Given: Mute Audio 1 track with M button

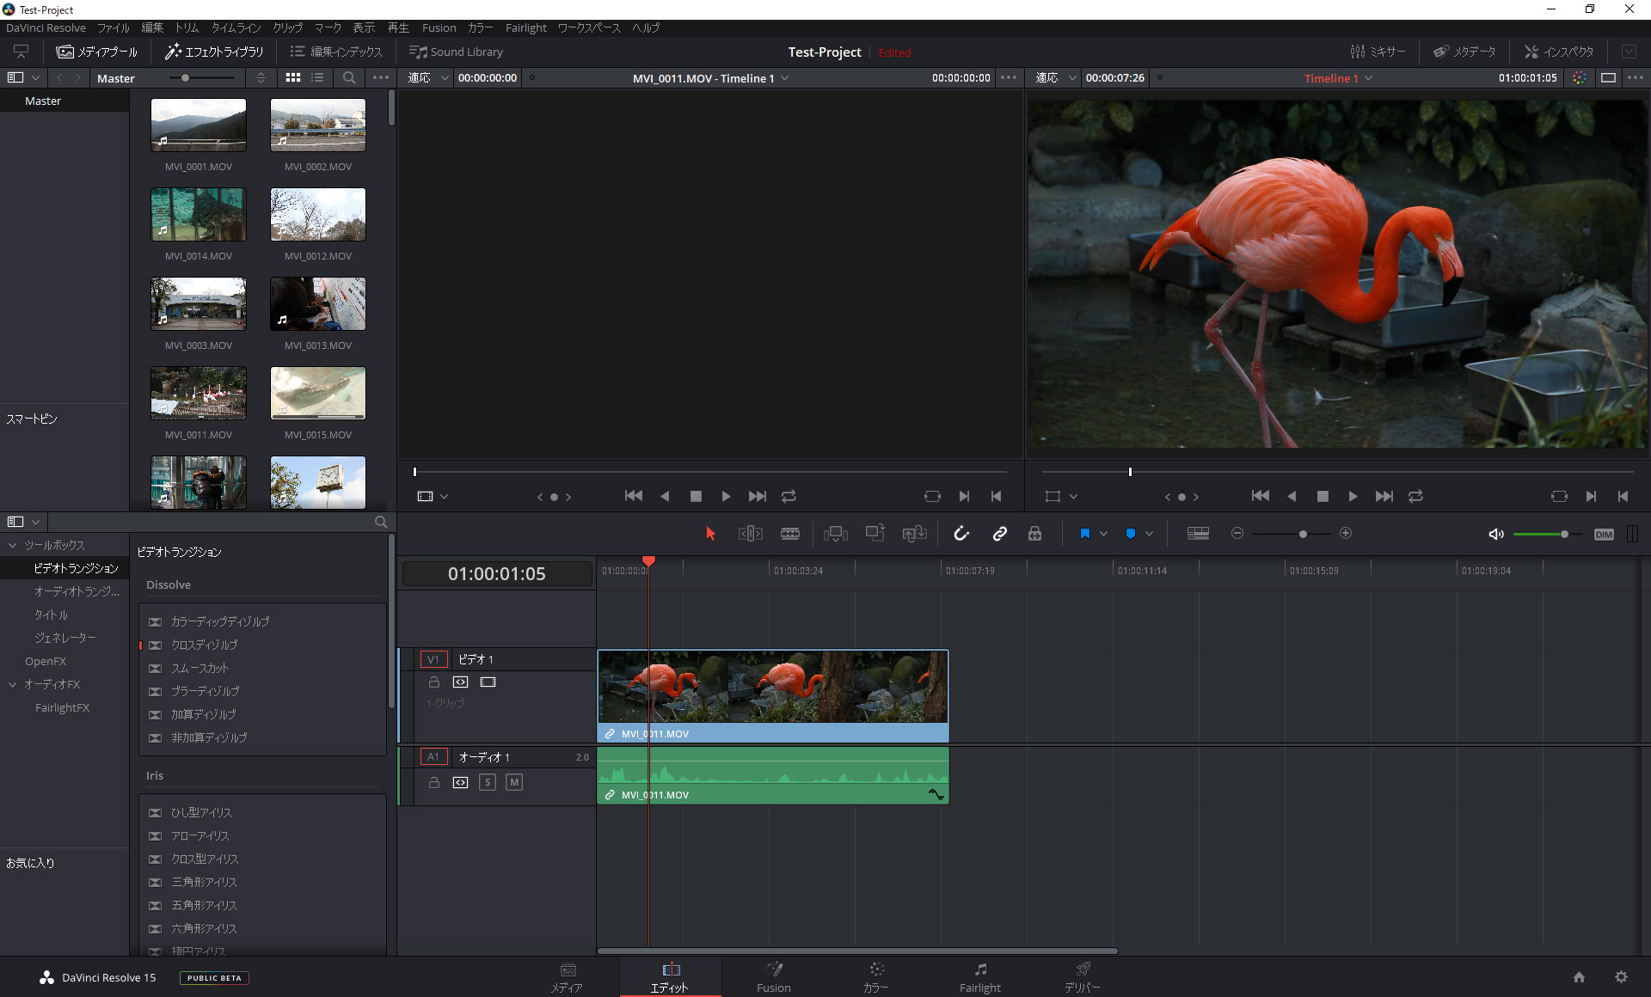Looking at the screenshot, I should pyautogui.click(x=514, y=782).
